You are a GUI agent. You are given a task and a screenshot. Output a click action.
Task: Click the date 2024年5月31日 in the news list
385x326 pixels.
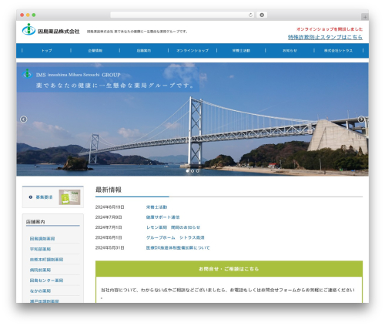[x=109, y=247]
